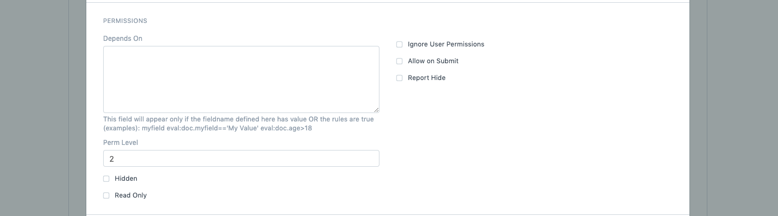The height and width of the screenshot is (216, 778).
Task: Tick the Hidden checkbox
Action: [x=106, y=179]
